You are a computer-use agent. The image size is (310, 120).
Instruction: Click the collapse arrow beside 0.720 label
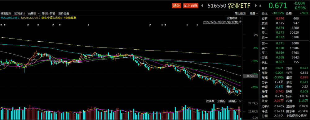point(259,70)
